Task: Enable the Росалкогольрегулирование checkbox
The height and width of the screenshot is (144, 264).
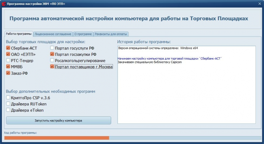Action: tap(52, 60)
